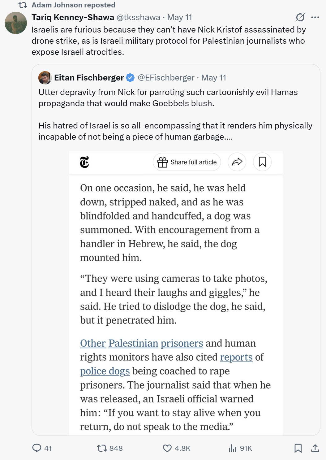
Task: Click the Share full article button
Action: tap(187, 162)
